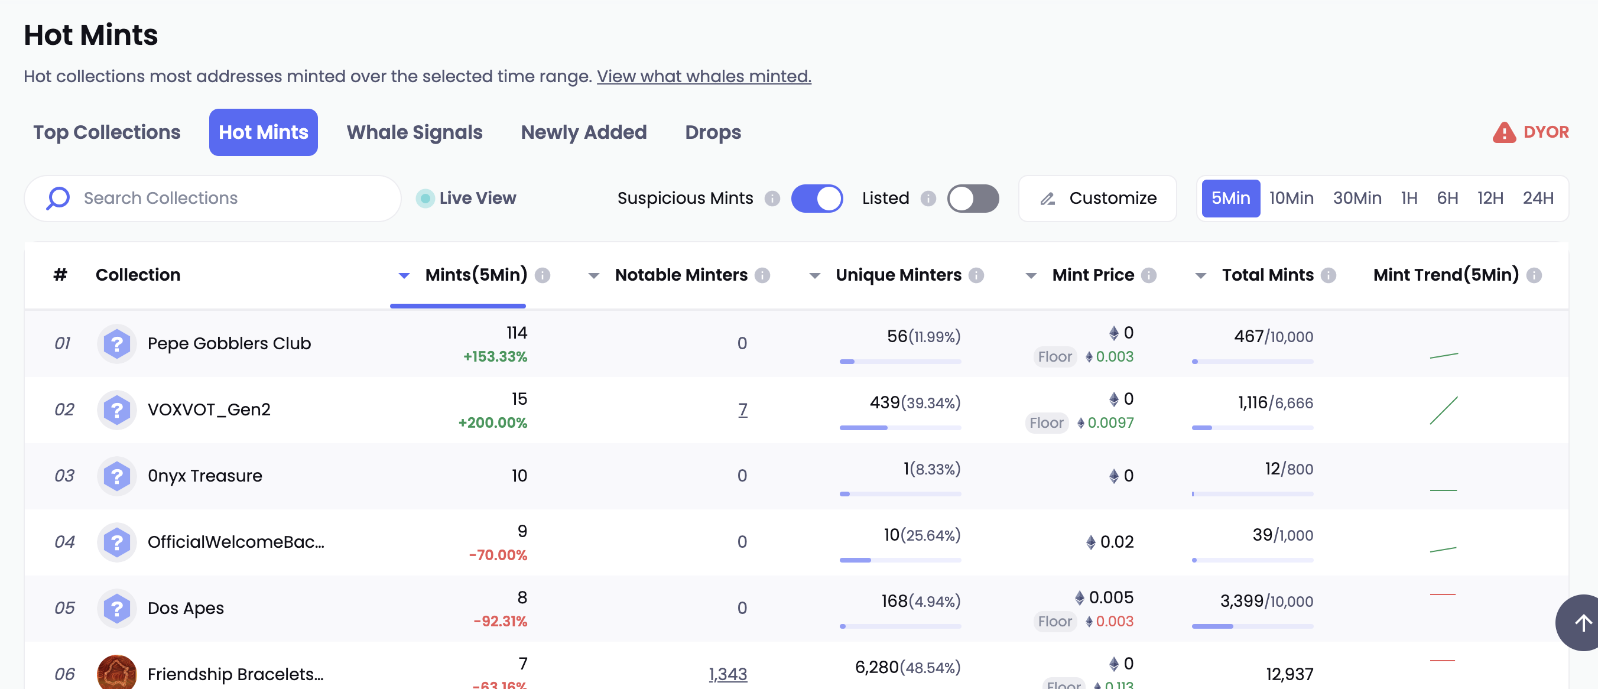The height and width of the screenshot is (689, 1598).
Task: Sort by Notable Minters column arrow
Action: [x=594, y=276]
